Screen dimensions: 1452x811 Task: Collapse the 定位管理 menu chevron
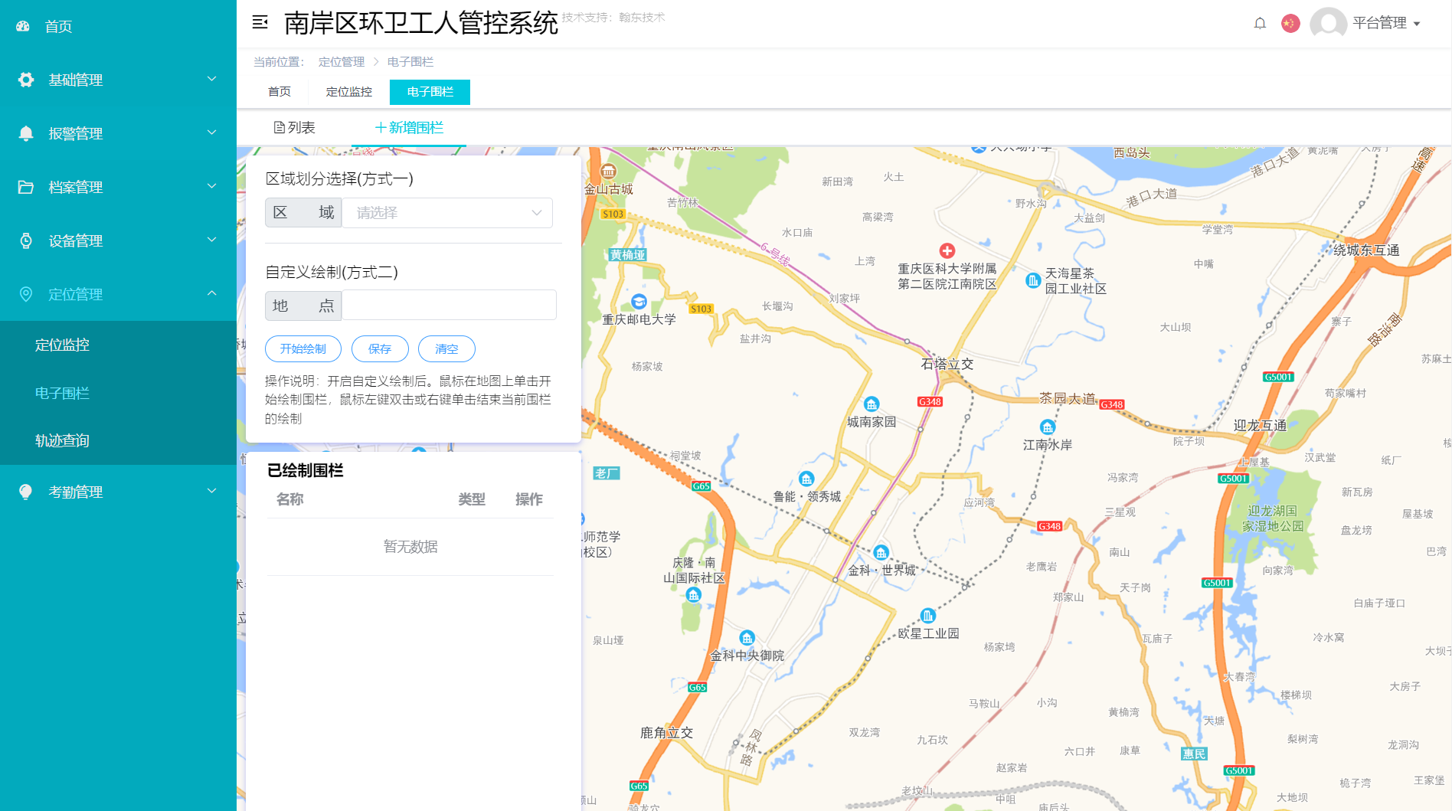point(212,293)
